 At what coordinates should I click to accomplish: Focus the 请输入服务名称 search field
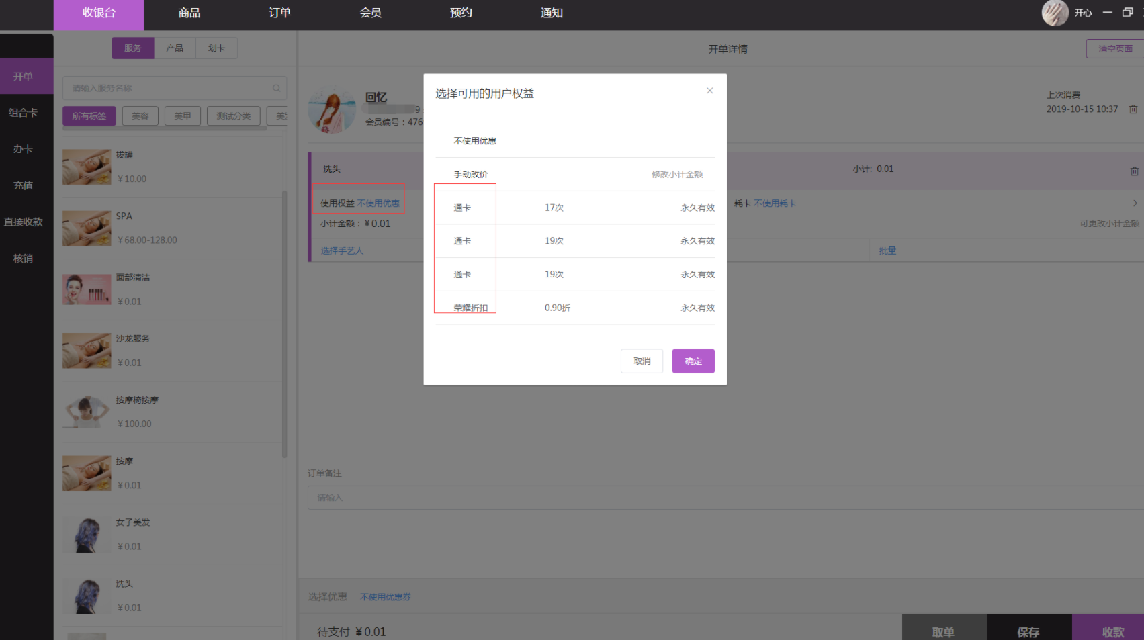coord(175,88)
